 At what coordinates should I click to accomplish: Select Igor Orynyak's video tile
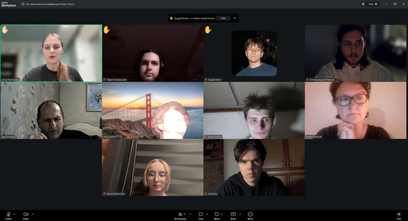52,110
